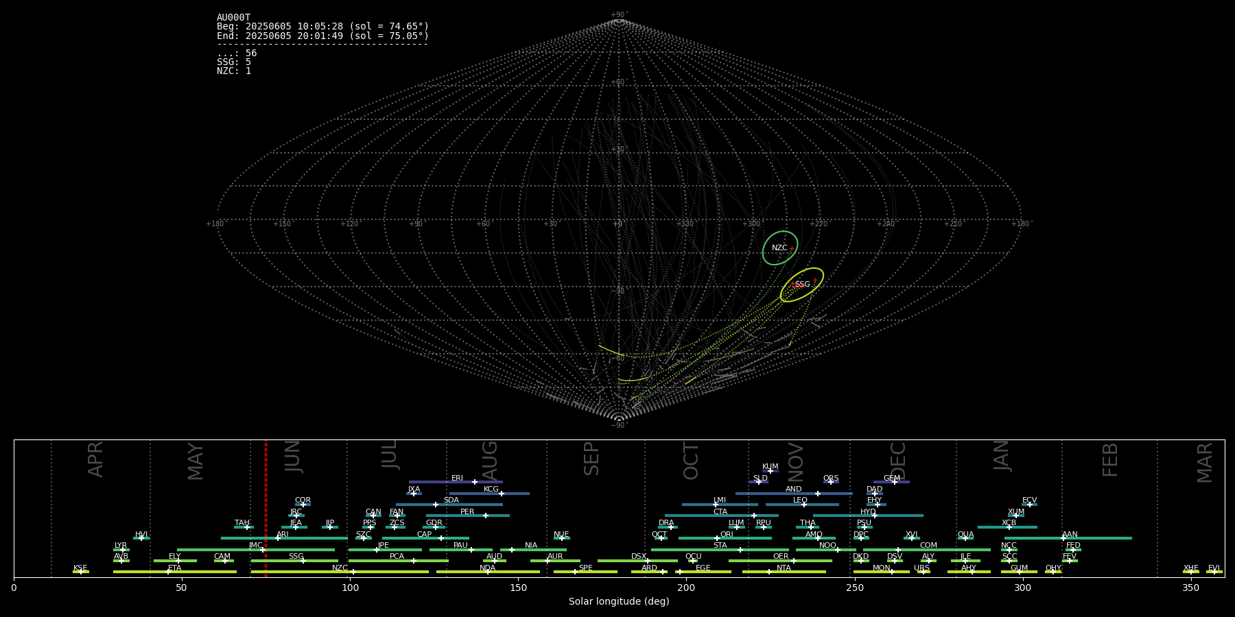Image resolution: width=1235 pixels, height=617 pixels.
Task: Click the '...: 56' count line
Action: coord(237,53)
